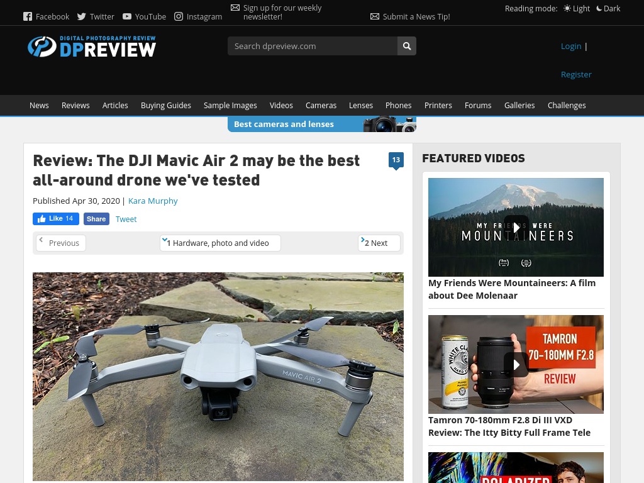Open author Kara Murphy's profile
Screen dimensions: 644x483
point(153,201)
